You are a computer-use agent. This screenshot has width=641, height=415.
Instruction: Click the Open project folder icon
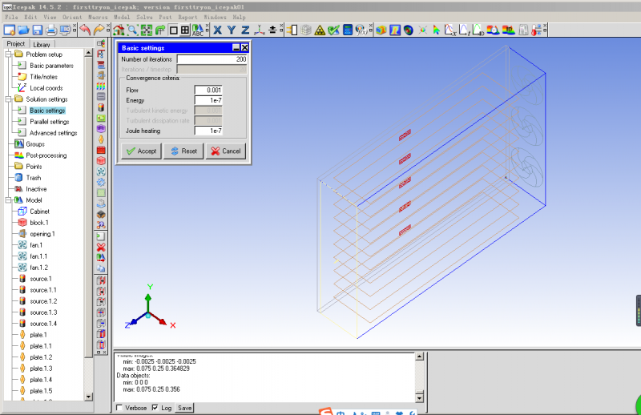click(x=23, y=30)
